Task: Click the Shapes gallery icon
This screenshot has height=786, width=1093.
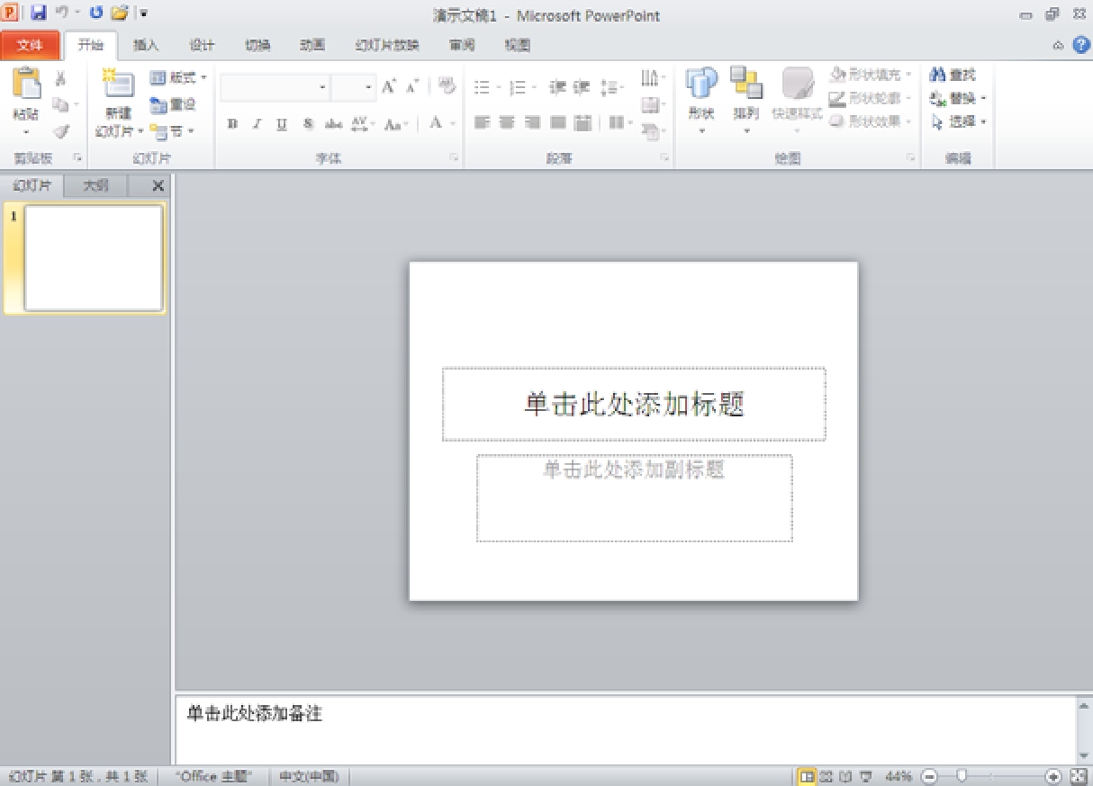Action: point(701,84)
